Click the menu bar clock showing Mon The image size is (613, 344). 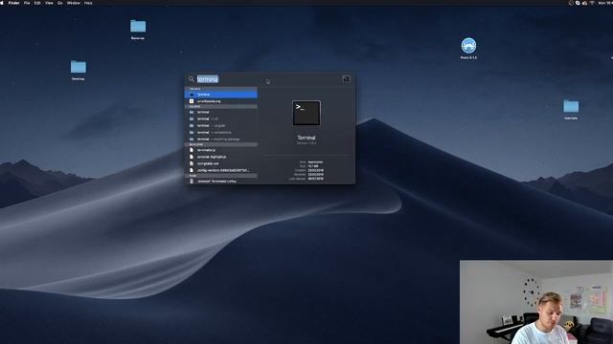(605, 3)
